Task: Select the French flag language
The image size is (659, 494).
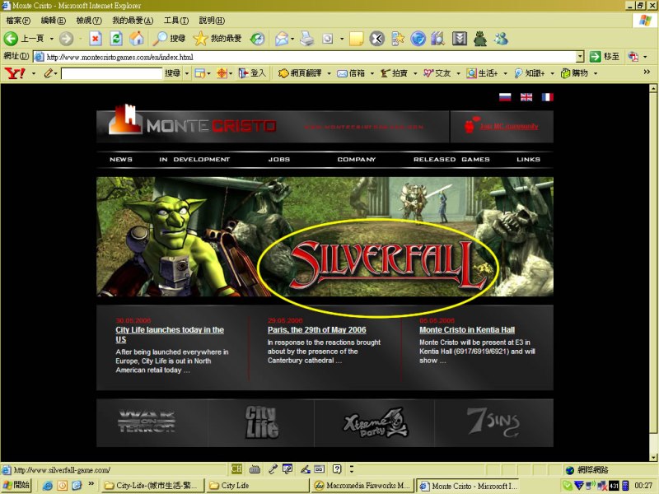Action: coord(547,97)
